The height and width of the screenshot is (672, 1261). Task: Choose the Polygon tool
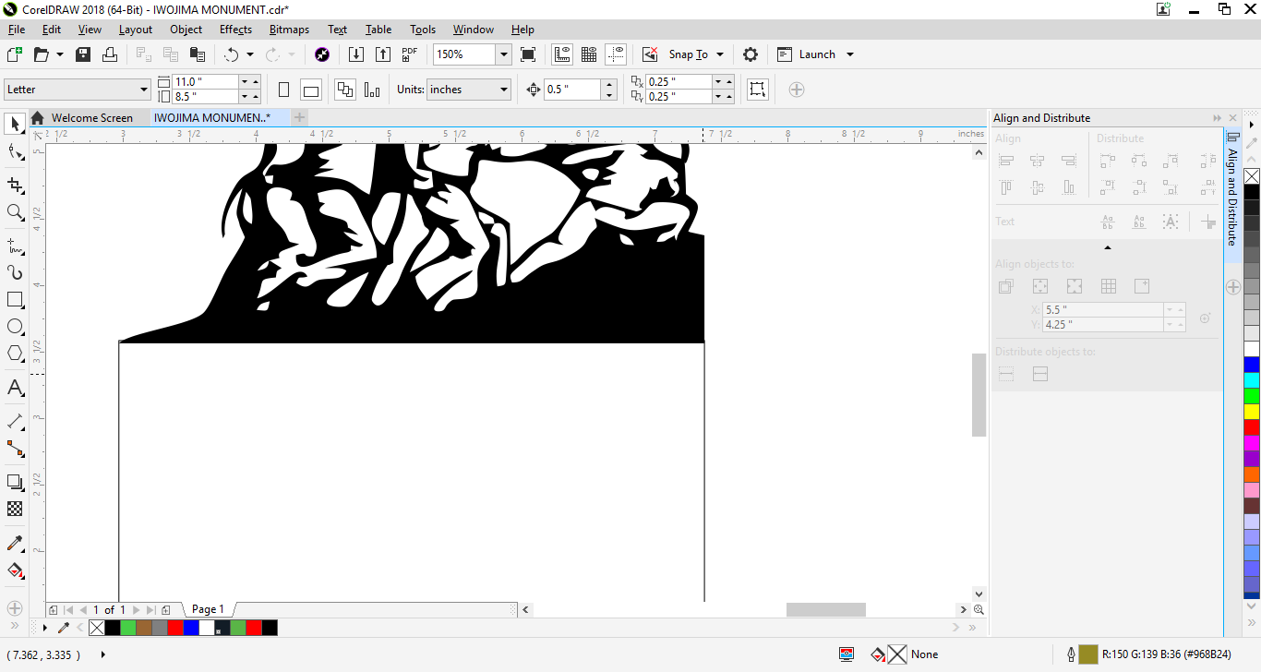(16, 354)
